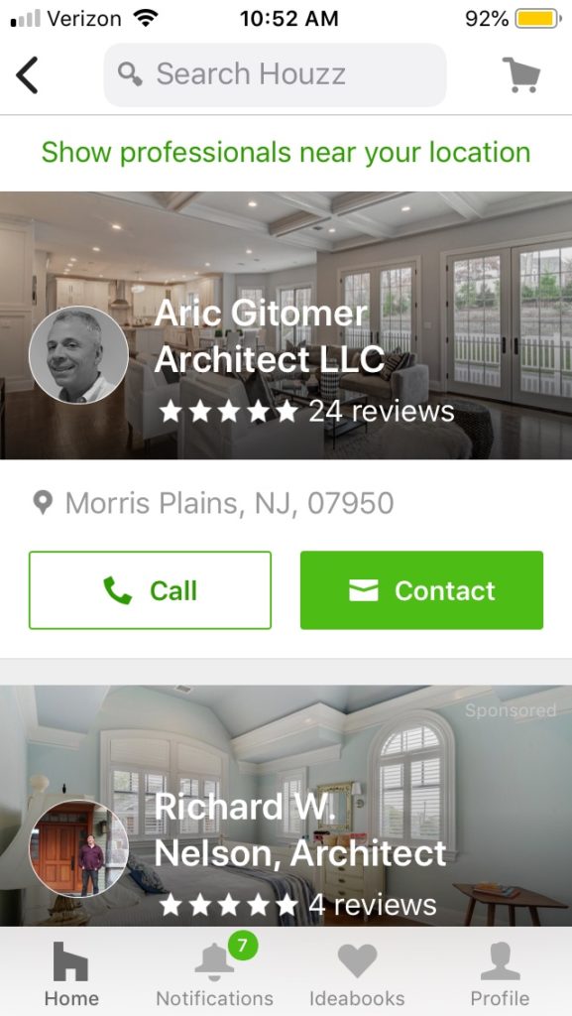Tap the back arrow icon
This screenshot has height=1016, width=572.
tap(27, 75)
